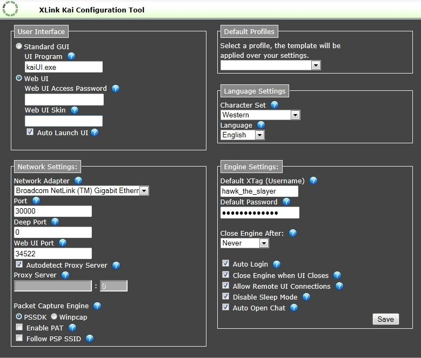
Task: Open help icon beside Language label
Action: tap(261, 125)
